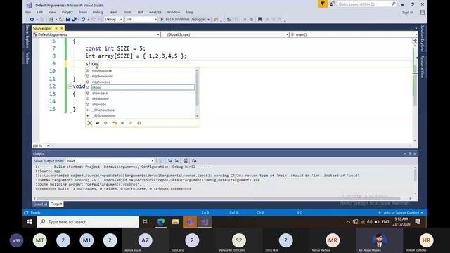Click the Save All icon

click(x=75, y=19)
